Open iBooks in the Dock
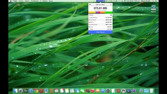The width and height of the screenshot is (167, 94). (98, 91)
